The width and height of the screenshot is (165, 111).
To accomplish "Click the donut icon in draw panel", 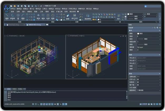I will pos(34,20).
